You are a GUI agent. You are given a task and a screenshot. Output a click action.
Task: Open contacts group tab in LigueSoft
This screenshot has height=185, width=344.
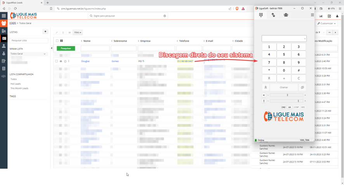click(x=286, y=15)
